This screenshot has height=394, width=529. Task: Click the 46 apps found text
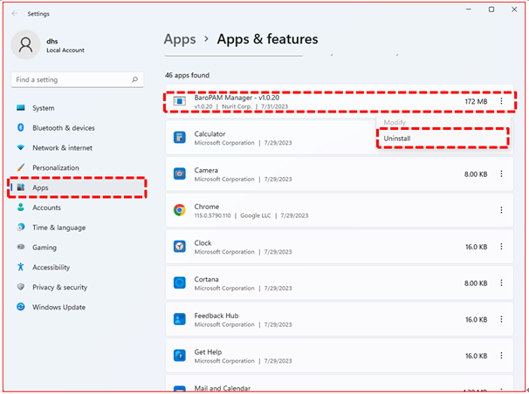[x=187, y=75]
